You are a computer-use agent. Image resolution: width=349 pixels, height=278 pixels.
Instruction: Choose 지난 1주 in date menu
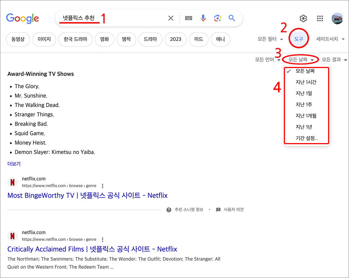pyautogui.click(x=306, y=104)
